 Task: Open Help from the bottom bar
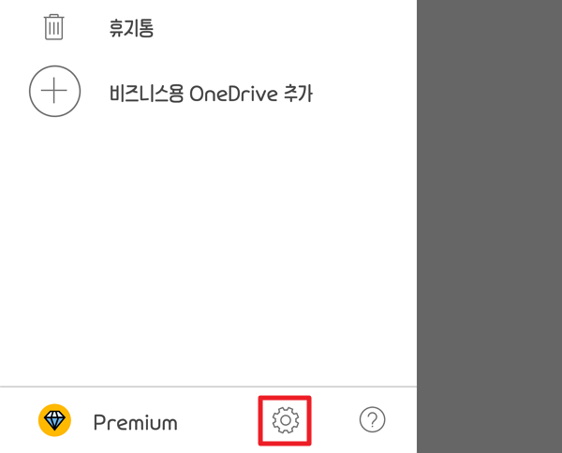tap(373, 419)
